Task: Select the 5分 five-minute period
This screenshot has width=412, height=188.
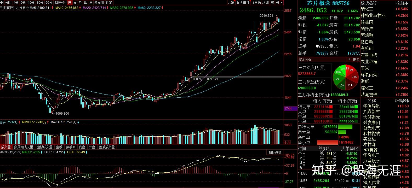Action: click(23, 3)
